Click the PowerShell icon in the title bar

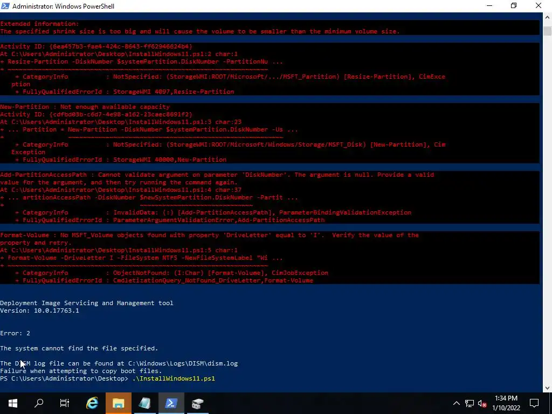tap(5, 6)
